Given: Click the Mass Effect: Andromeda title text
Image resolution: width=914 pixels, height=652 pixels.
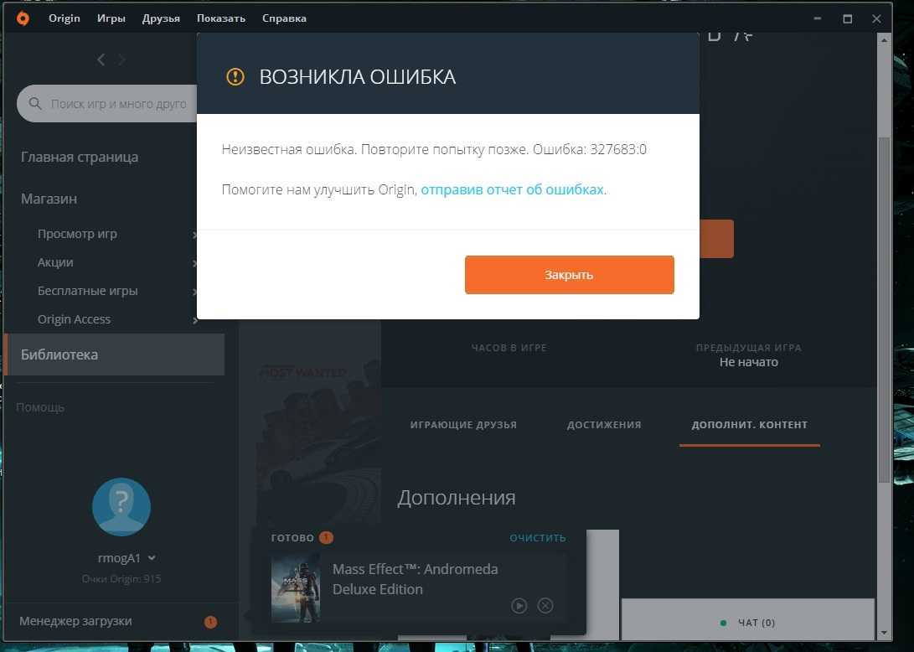Looking at the screenshot, I should (415, 579).
